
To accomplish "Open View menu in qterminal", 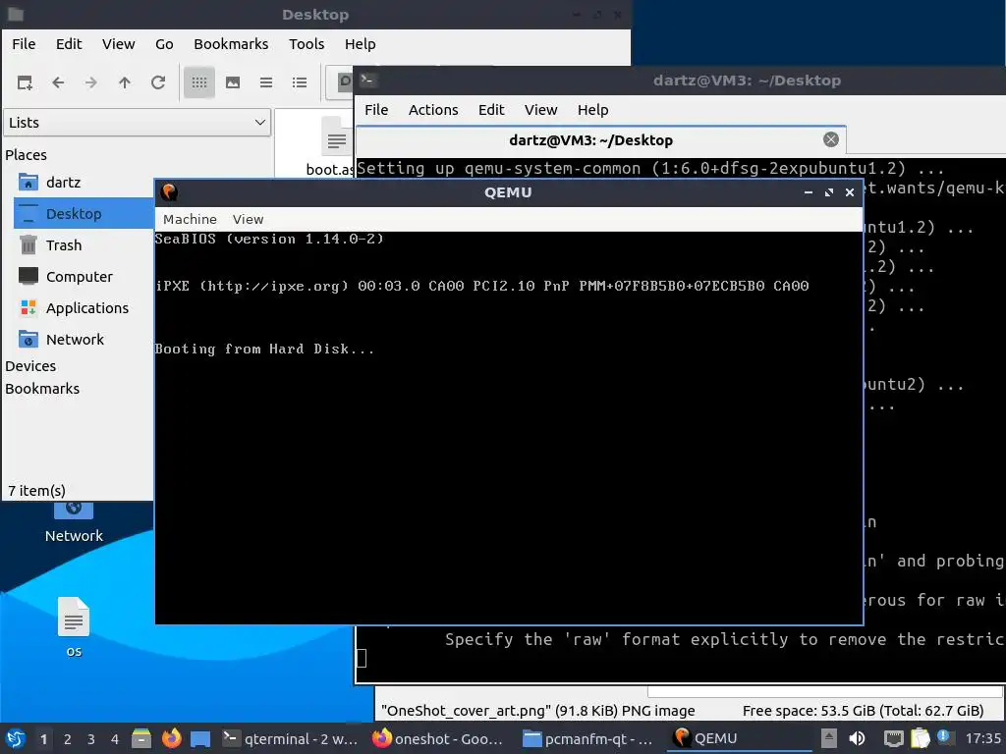I will pyautogui.click(x=541, y=110).
